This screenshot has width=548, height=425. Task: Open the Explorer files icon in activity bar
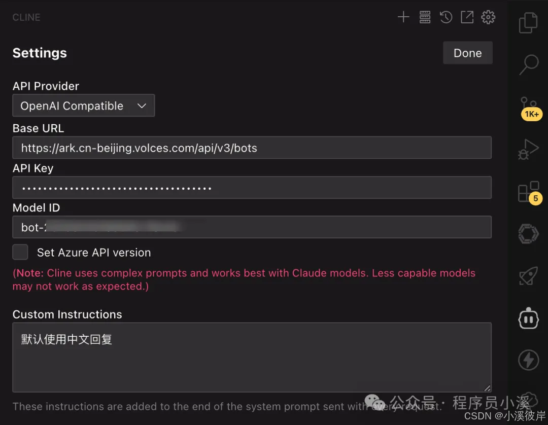528,23
